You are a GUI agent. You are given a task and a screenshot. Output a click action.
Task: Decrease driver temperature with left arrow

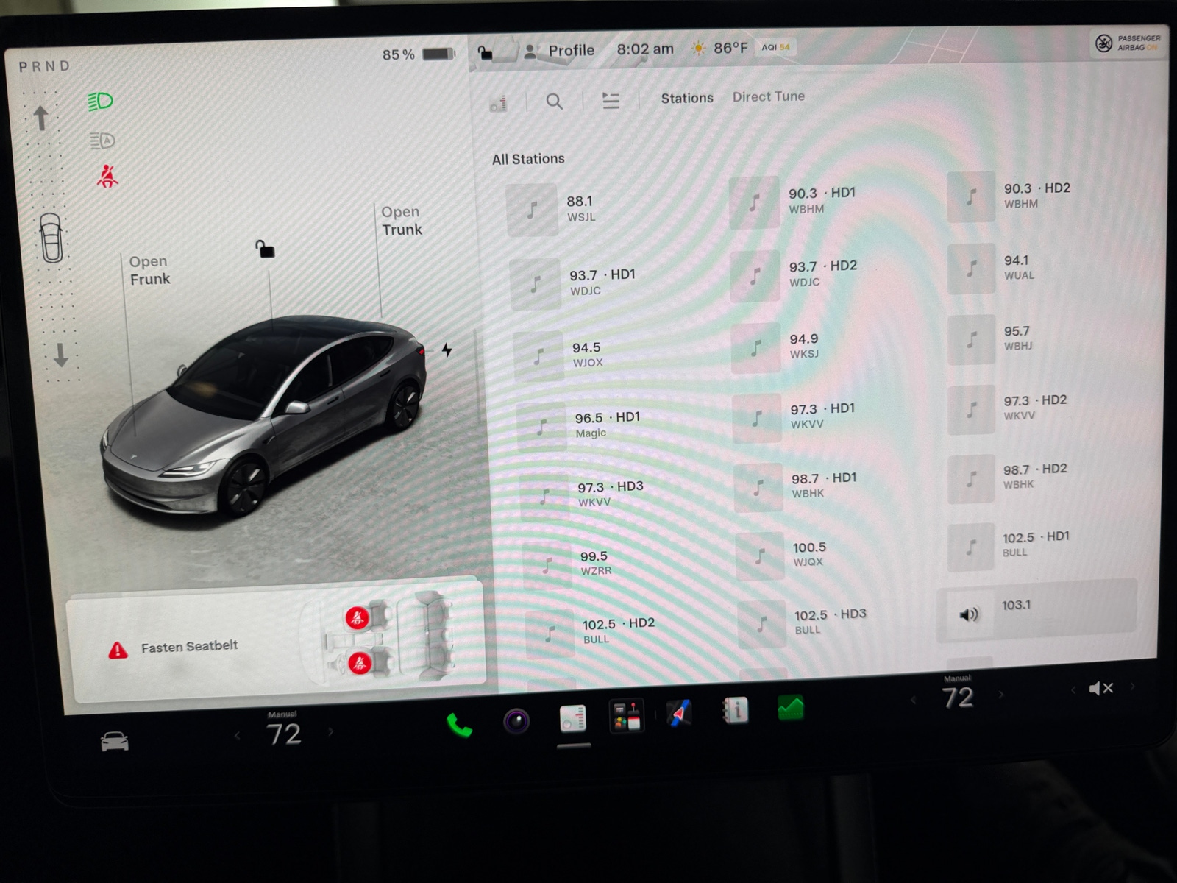[237, 735]
